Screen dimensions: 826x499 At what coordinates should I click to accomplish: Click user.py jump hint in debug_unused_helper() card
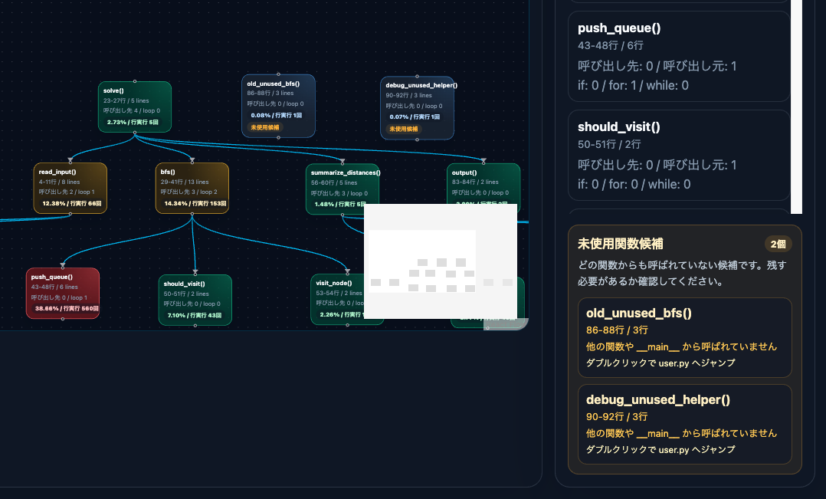[x=660, y=449]
